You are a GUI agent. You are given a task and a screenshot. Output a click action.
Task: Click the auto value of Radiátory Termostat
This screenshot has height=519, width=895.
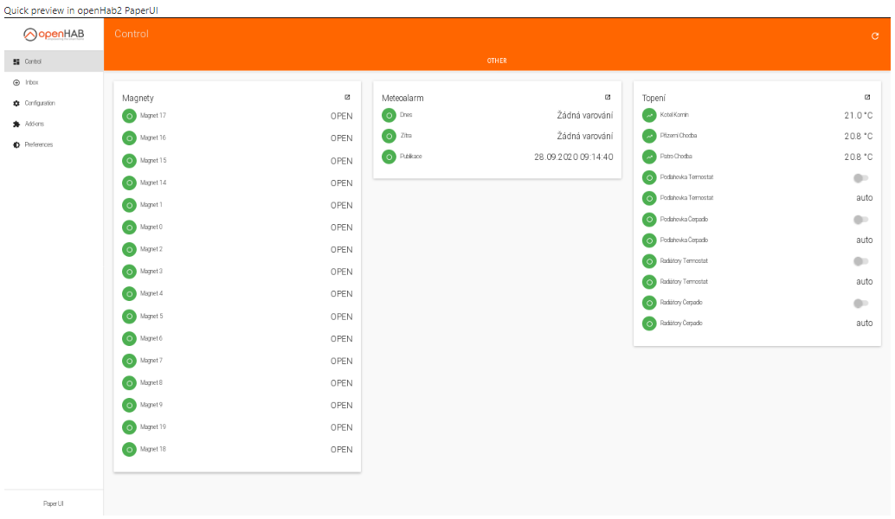coord(864,282)
